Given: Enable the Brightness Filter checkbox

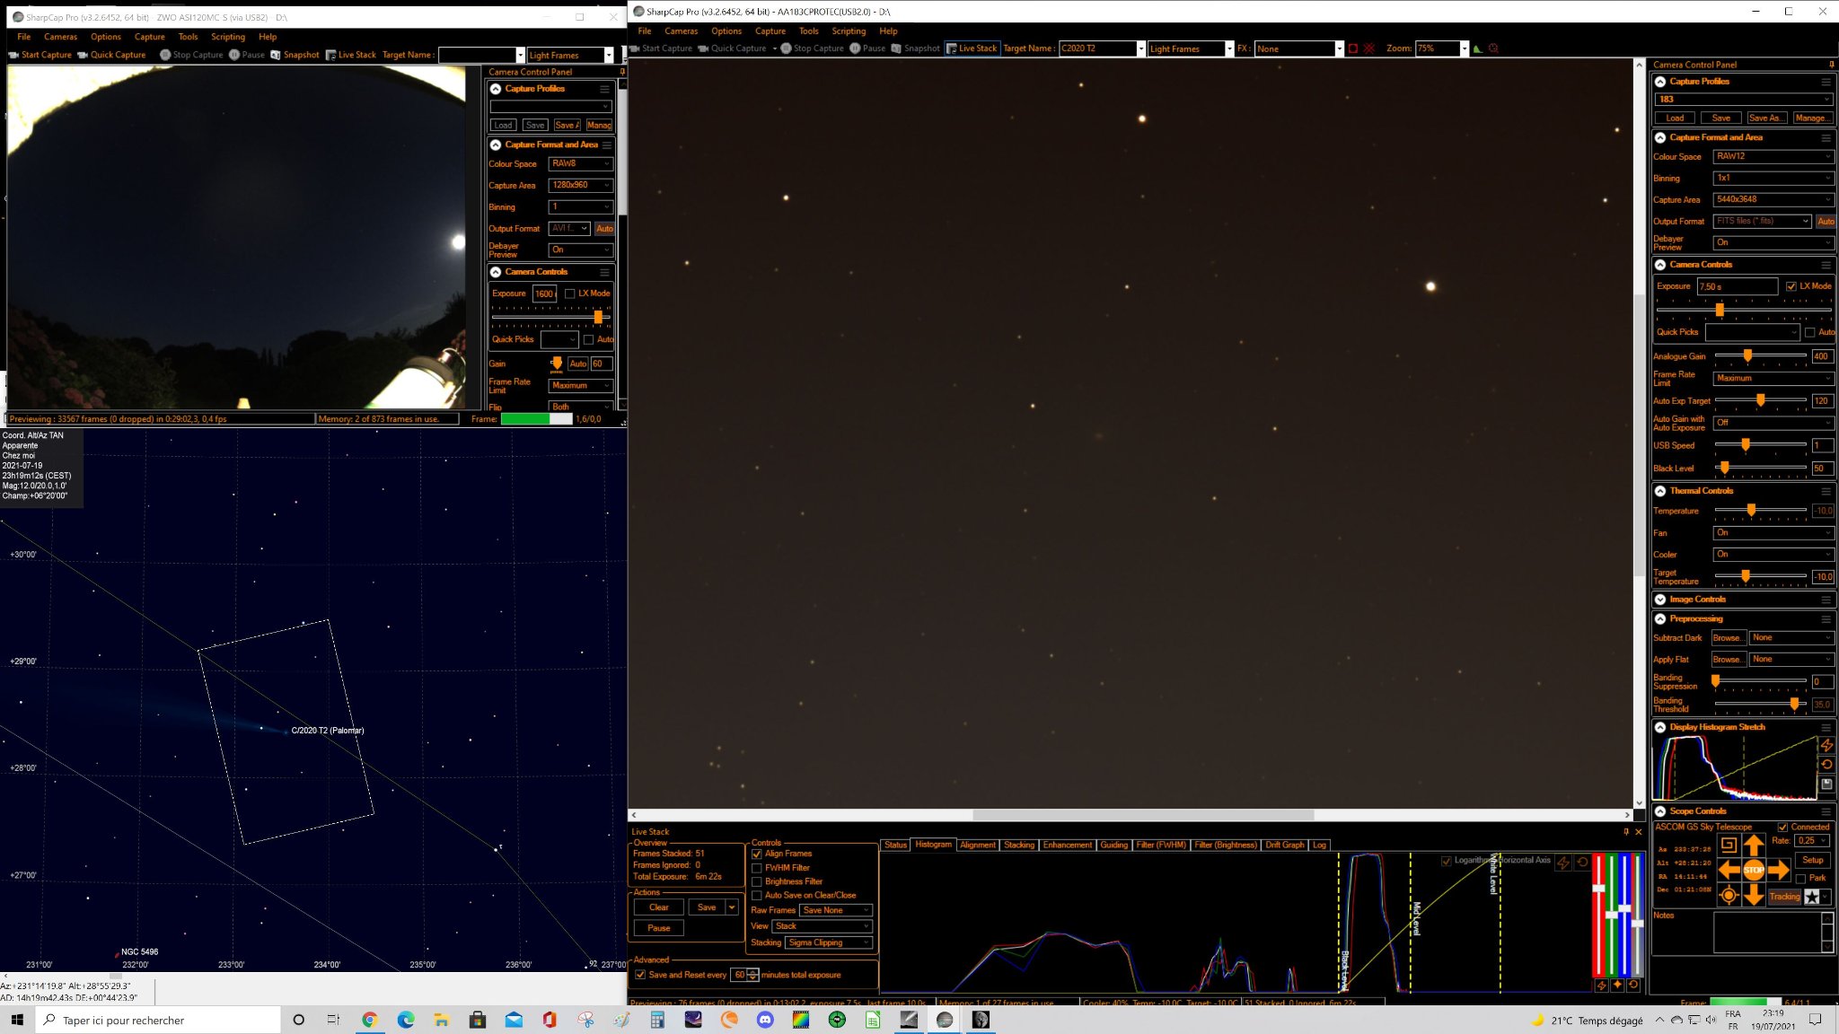Looking at the screenshot, I should (x=757, y=881).
